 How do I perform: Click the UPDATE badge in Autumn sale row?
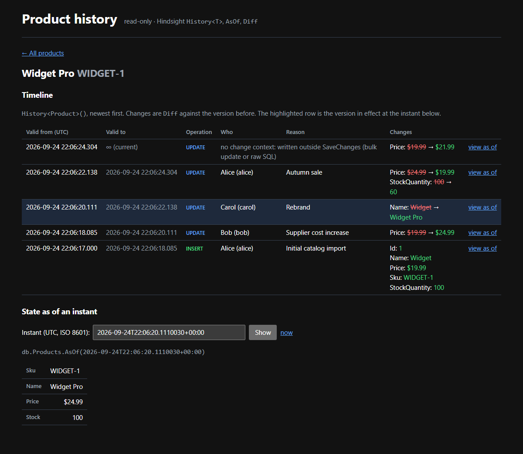point(195,173)
